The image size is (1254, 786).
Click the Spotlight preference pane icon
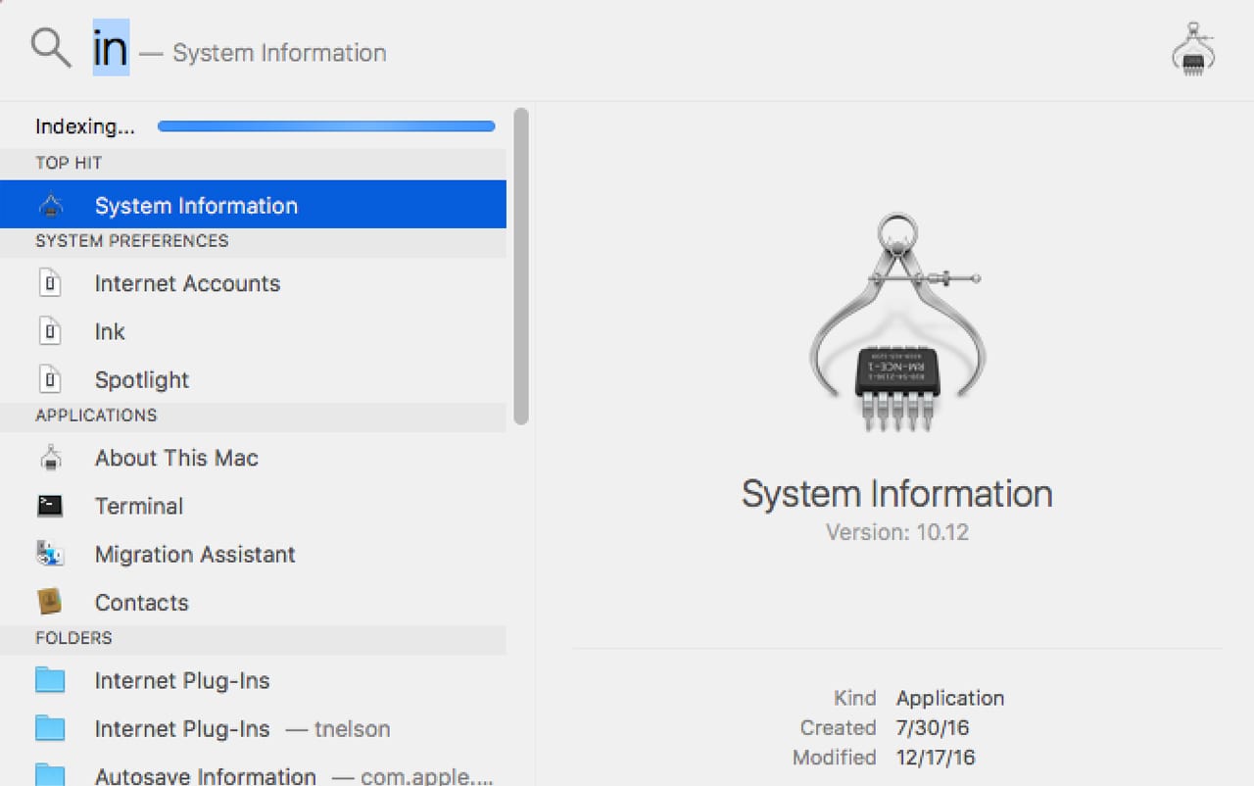click(50, 380)
